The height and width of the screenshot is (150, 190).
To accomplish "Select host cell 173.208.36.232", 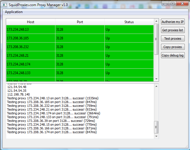I will click(x=31, y=47).
